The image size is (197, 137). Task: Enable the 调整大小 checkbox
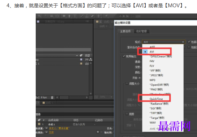[127, 83]
